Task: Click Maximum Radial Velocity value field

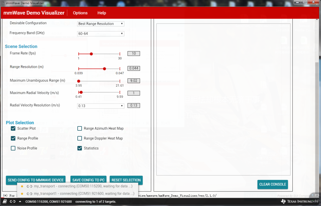Action: coord(134,93)
